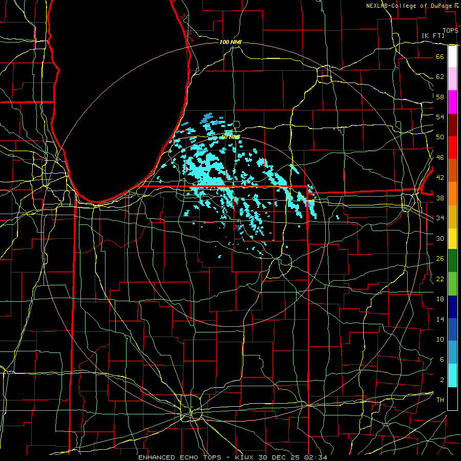Image resolution: width=461 pixels, height=461 pixels.
Task: Pick the bright orange legend swatch
Action: click(x=452, y=193)
